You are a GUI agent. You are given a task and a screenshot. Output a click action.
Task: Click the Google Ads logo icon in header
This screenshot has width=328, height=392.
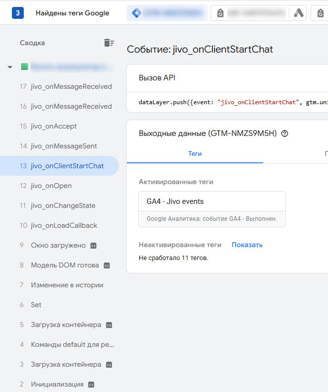(x=298, y=13)
